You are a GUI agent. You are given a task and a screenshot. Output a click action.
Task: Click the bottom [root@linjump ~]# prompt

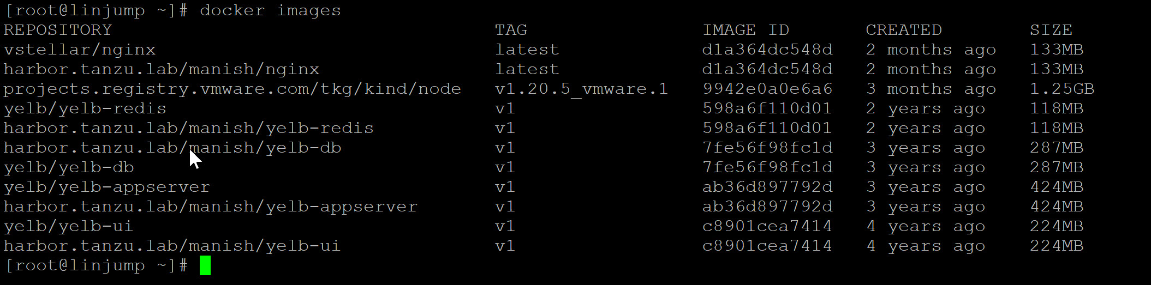96,265
